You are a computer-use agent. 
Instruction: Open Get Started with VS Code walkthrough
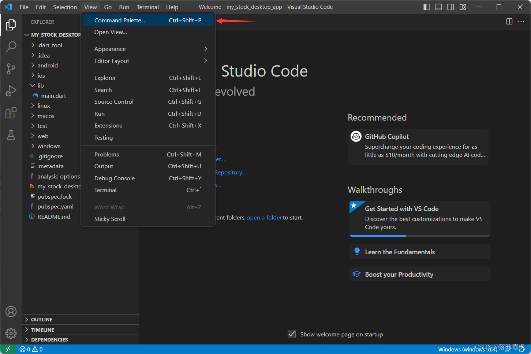(420, 218)
